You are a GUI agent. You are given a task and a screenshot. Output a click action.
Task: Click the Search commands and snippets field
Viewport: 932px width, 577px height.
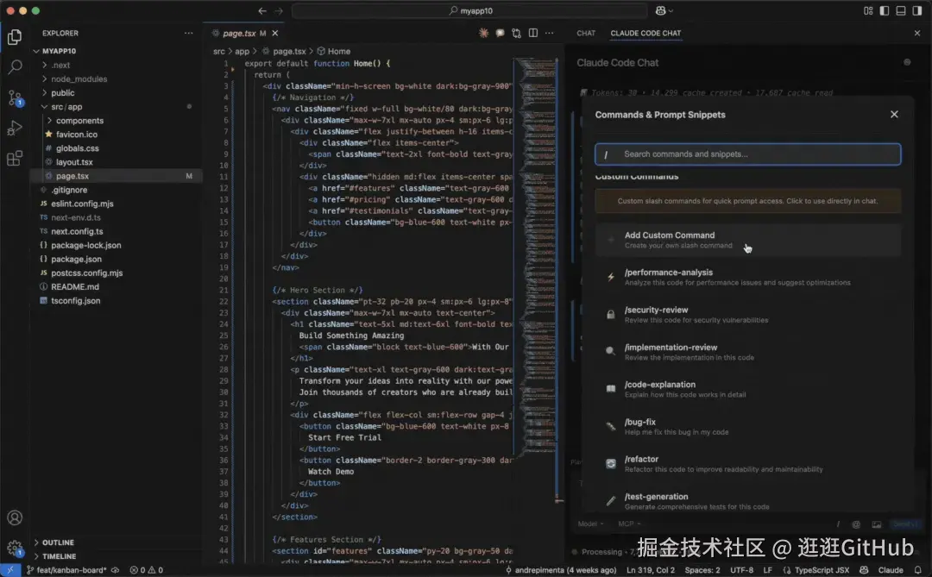coord(747,154)
